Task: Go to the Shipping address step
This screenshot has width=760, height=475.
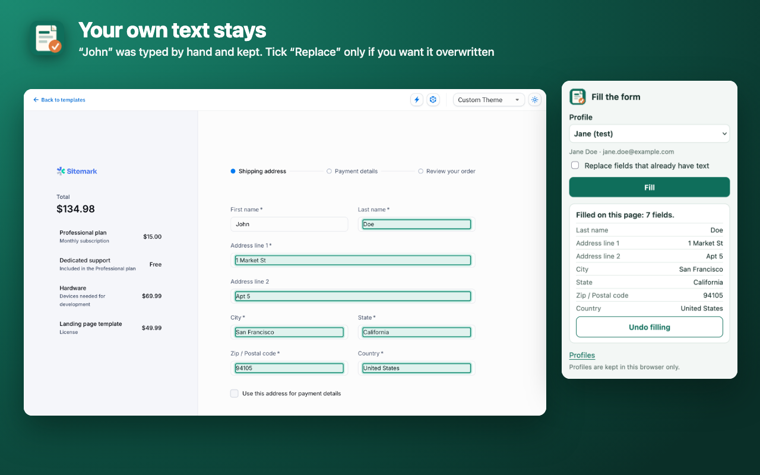Action: tap(258, 171)
